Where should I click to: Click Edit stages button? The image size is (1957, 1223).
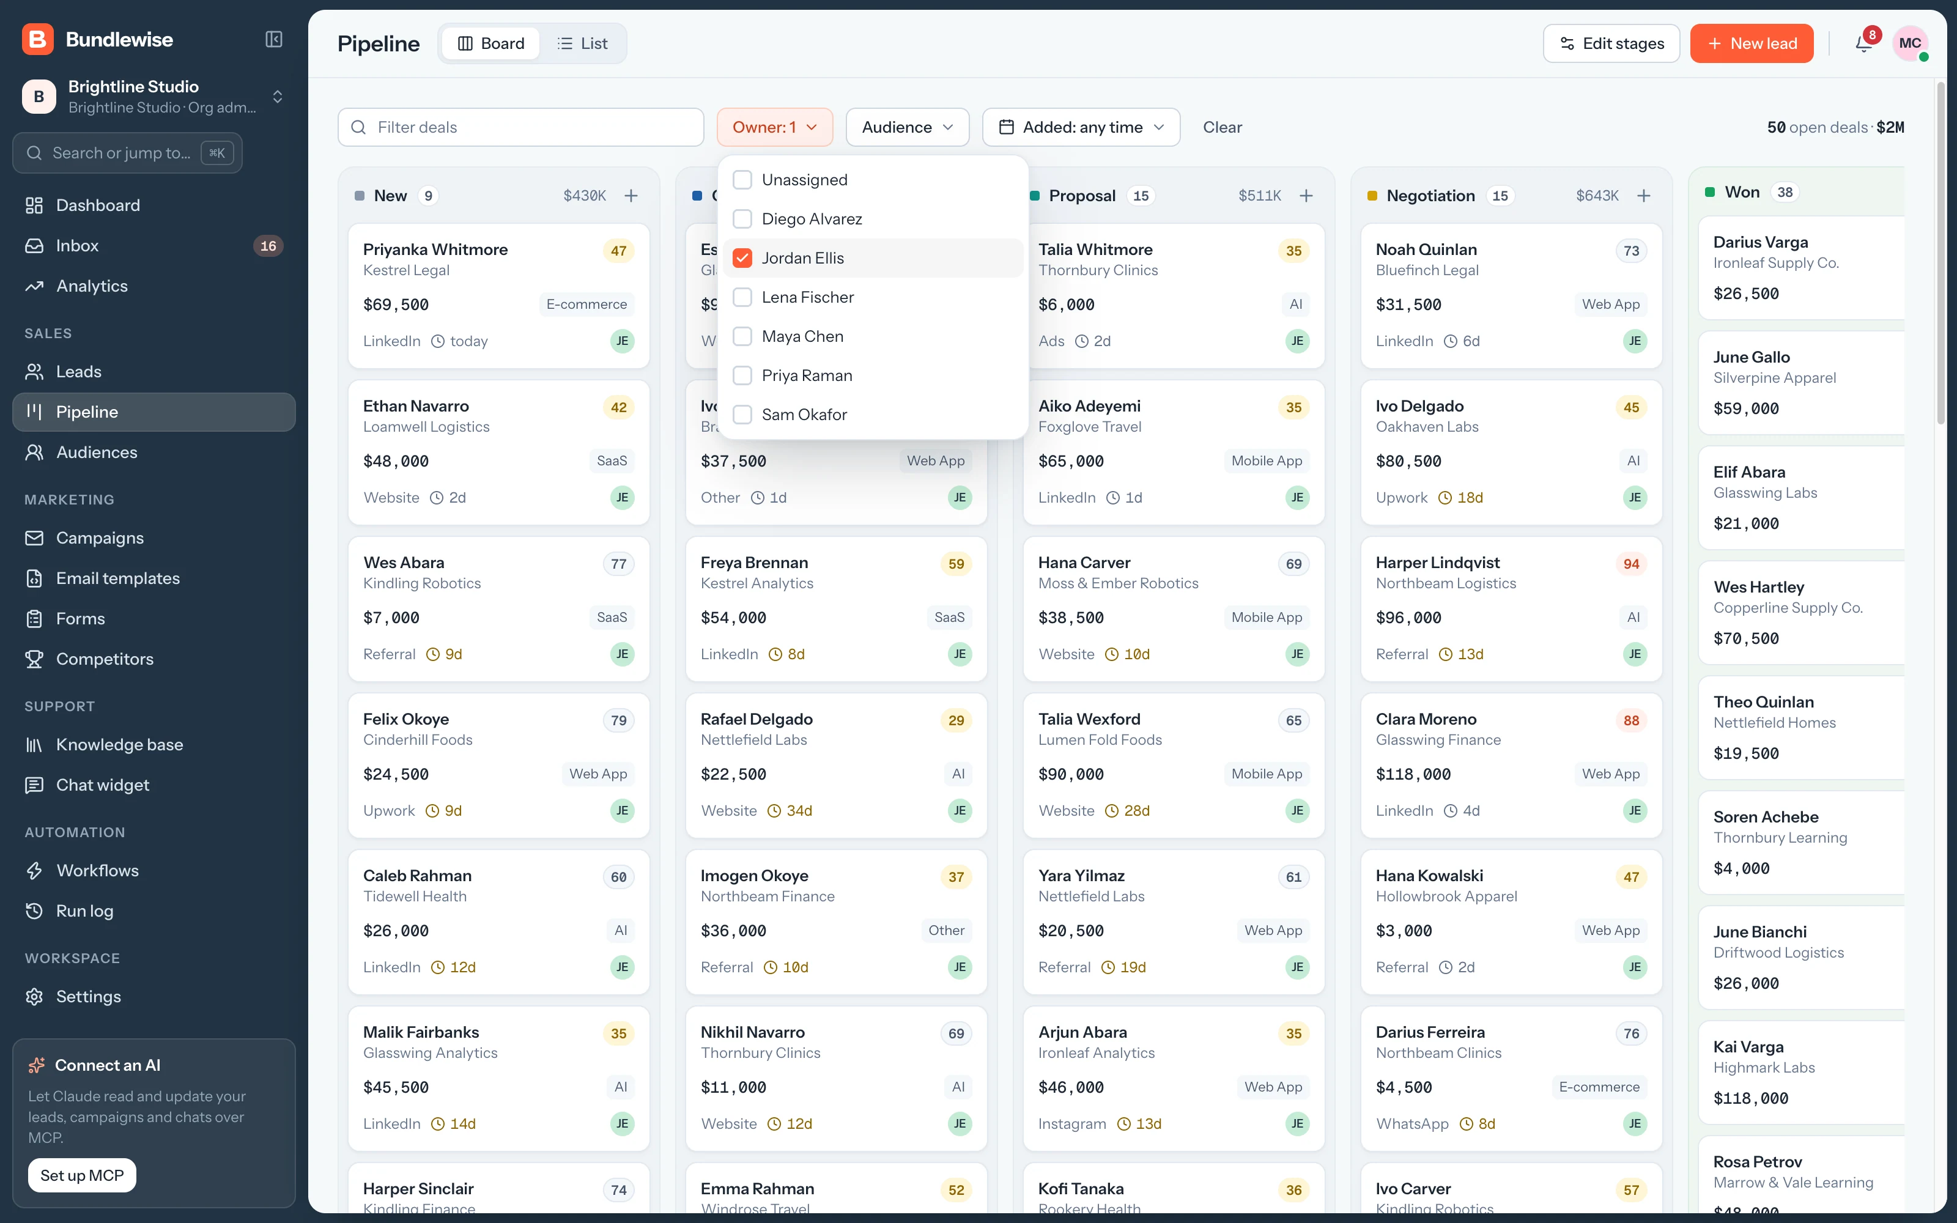(x=1611, y=43)
